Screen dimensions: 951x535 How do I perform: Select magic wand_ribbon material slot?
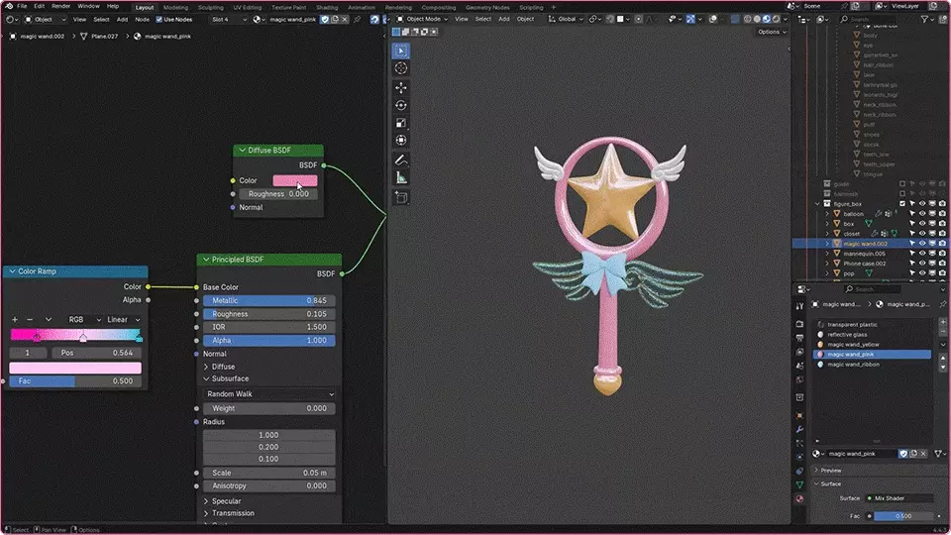click(873, 365)
